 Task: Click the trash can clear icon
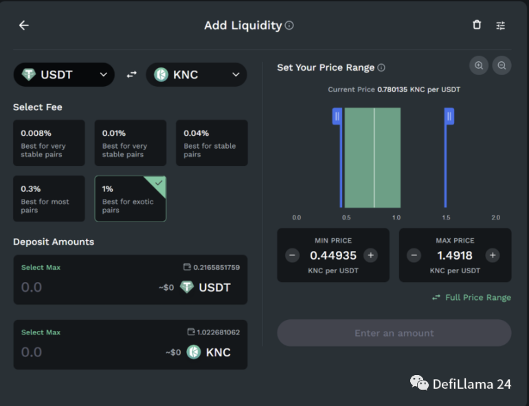click(x=477, y=25)
